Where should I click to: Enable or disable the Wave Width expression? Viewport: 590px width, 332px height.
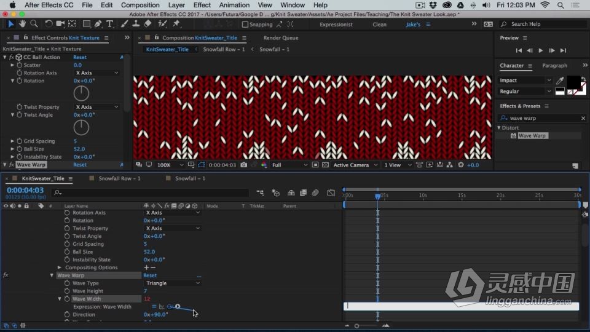(154, 307)
